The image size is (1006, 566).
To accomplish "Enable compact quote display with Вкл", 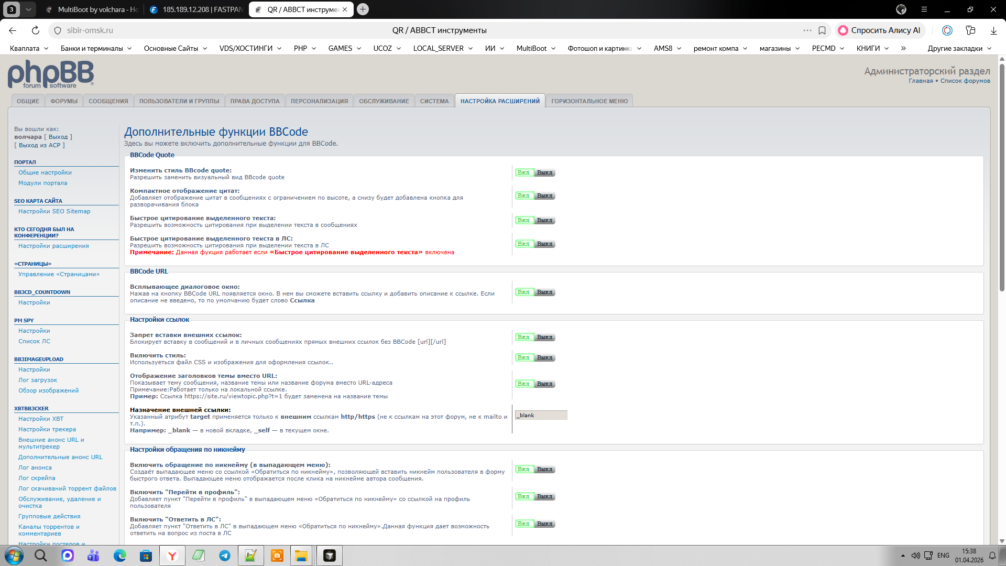I will pyautogui.click(x=524, y=196).
